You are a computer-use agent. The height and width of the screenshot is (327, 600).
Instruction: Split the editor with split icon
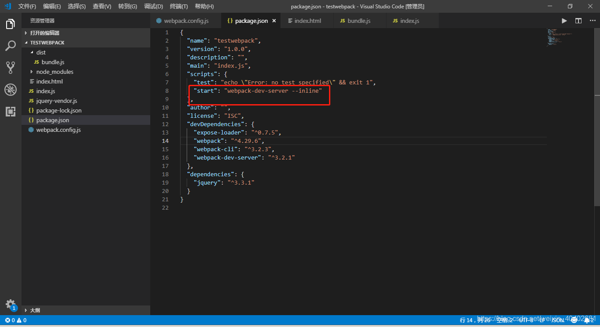pyautogui.click(x=578, y=21)
